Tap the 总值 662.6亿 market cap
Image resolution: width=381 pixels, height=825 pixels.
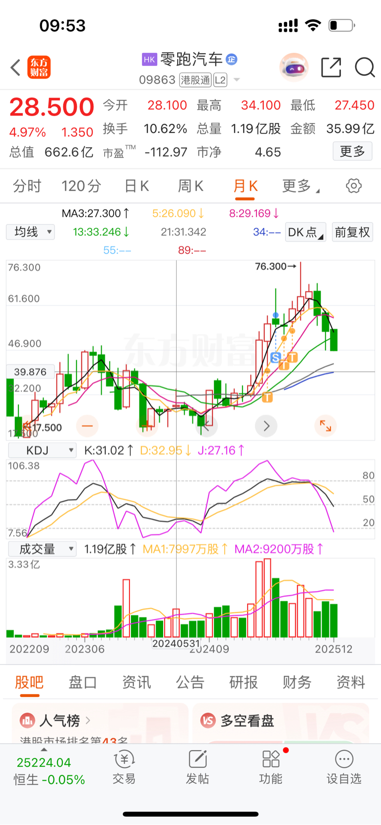click(x=51, y=152)
